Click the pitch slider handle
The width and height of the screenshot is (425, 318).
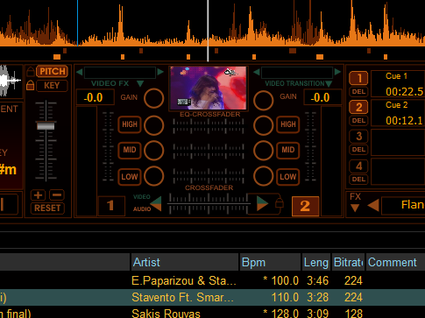(x=46, y=126)
